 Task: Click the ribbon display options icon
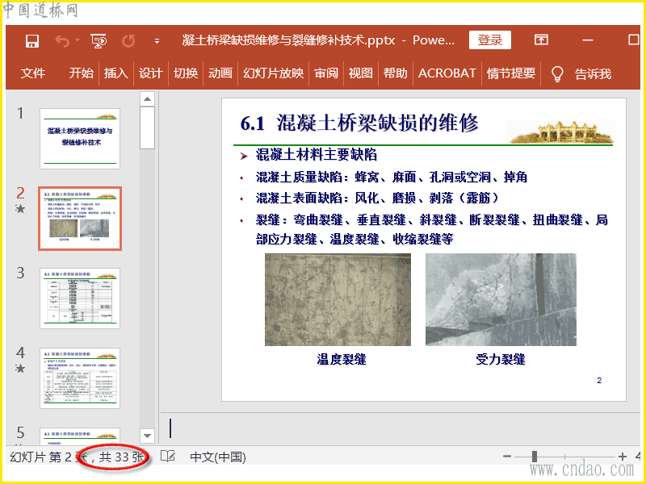(541, 40)
